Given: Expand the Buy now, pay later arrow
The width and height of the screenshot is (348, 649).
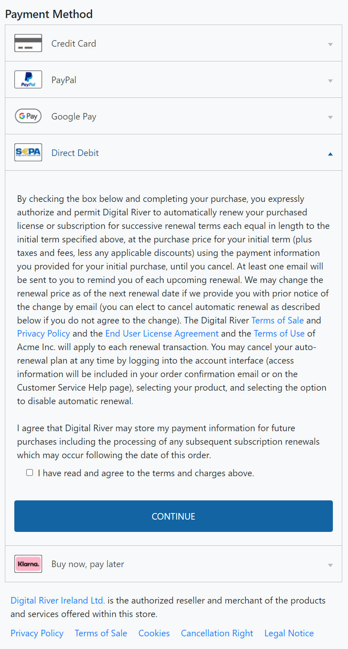Looking at the screenshot, I should click(x=330, y=565).
